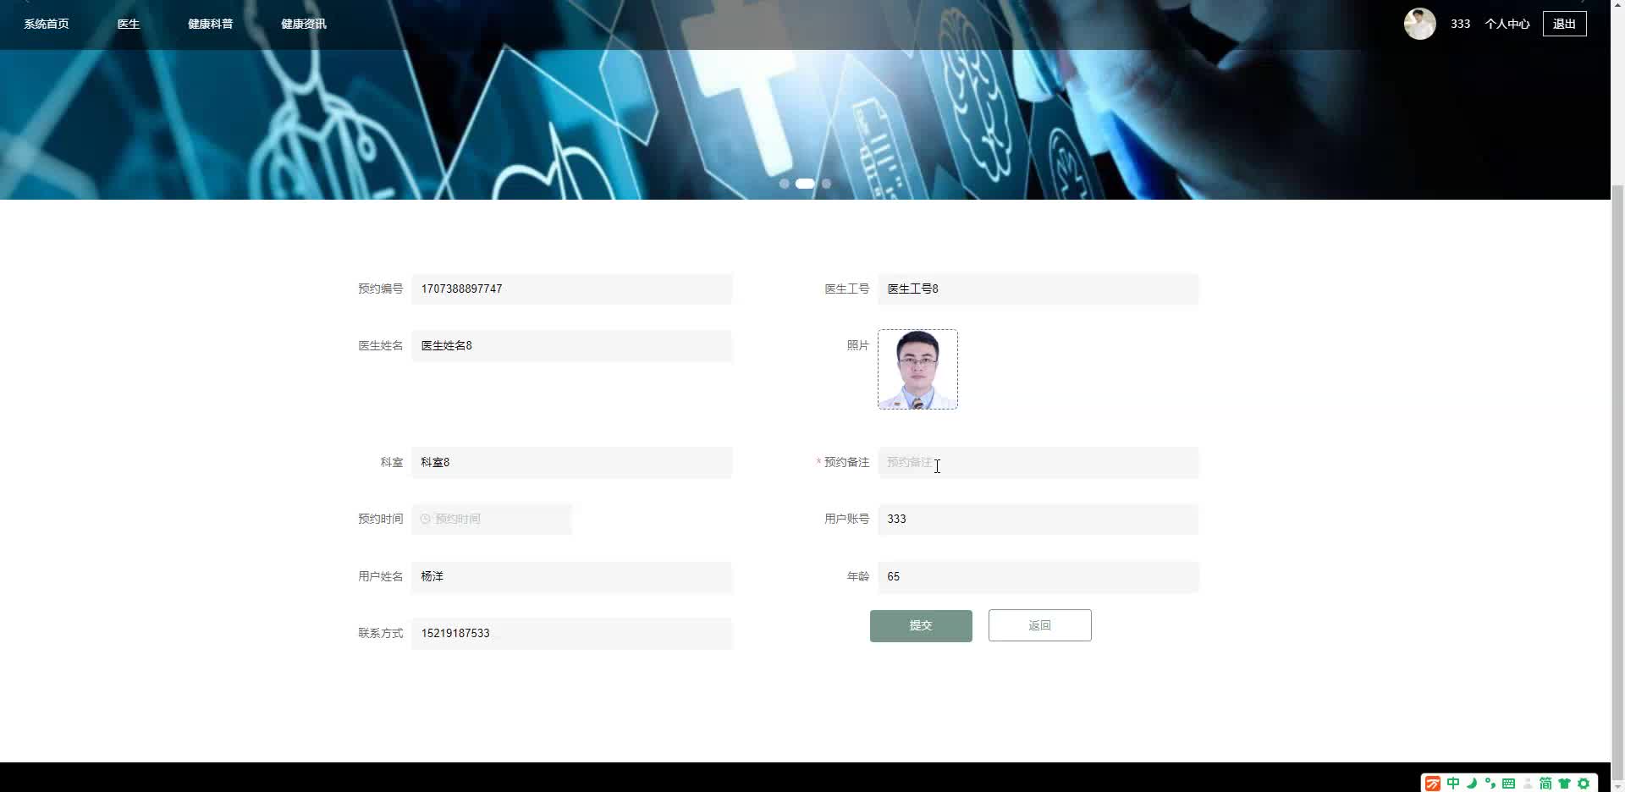Click the clock icon in 预约时间
Viewport: 1625px width, 792px height.
(x=426, y=520)
